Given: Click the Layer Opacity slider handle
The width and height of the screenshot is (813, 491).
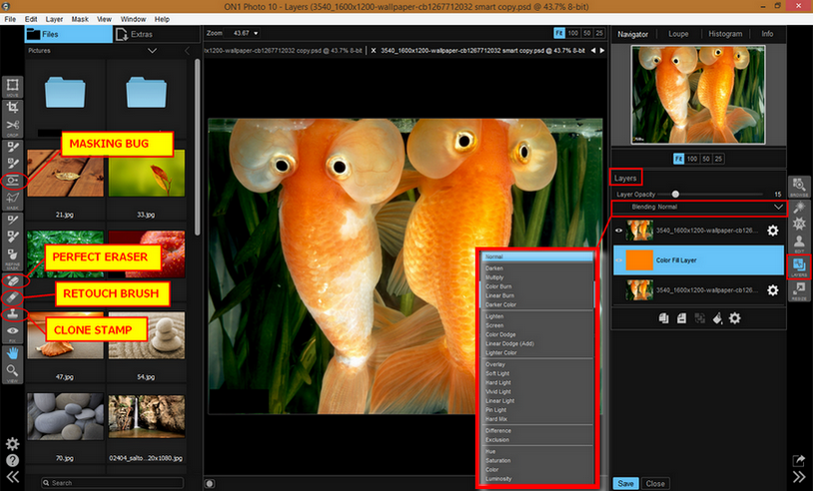Looking at the screenshot, I should coord(675,195).
